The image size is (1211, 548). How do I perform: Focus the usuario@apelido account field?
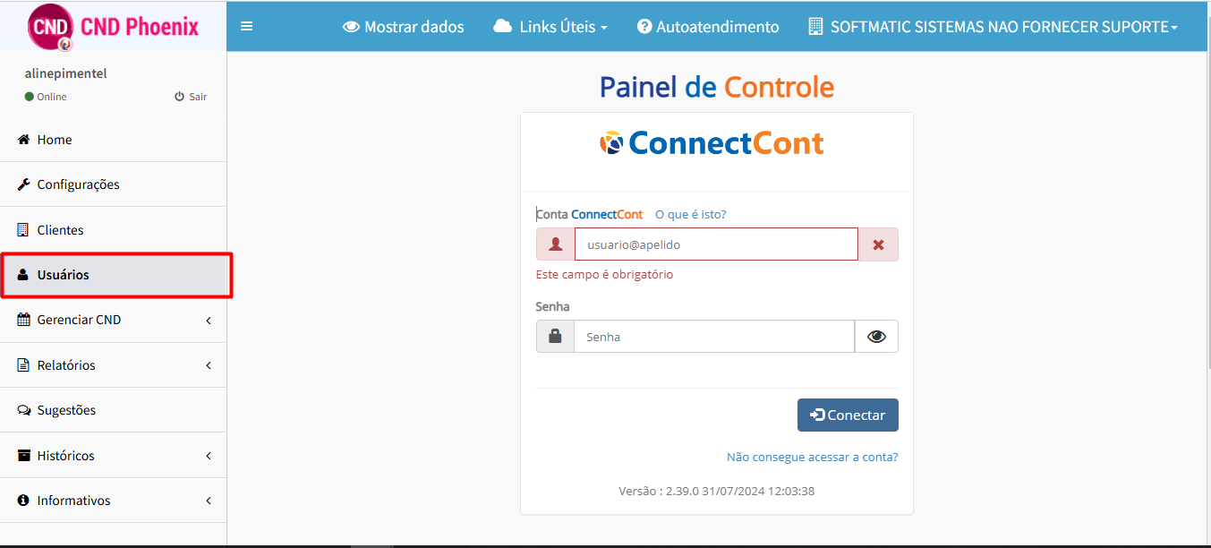coord(716,244)
